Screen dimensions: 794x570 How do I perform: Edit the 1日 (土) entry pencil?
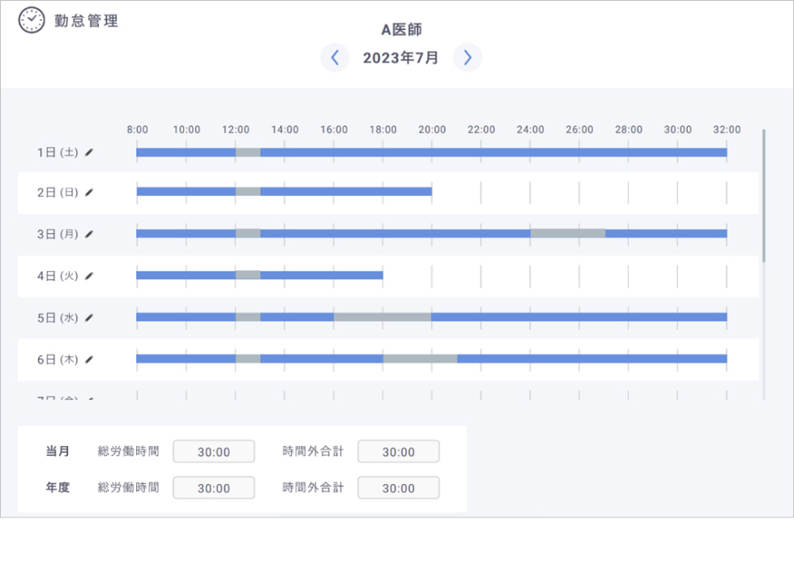[89, 152]
